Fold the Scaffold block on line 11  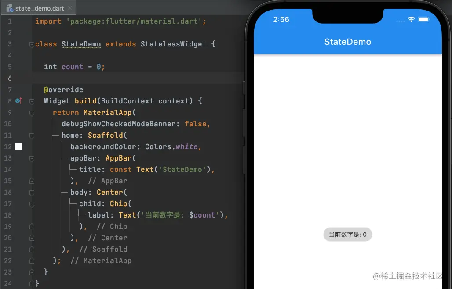[32, 136]
